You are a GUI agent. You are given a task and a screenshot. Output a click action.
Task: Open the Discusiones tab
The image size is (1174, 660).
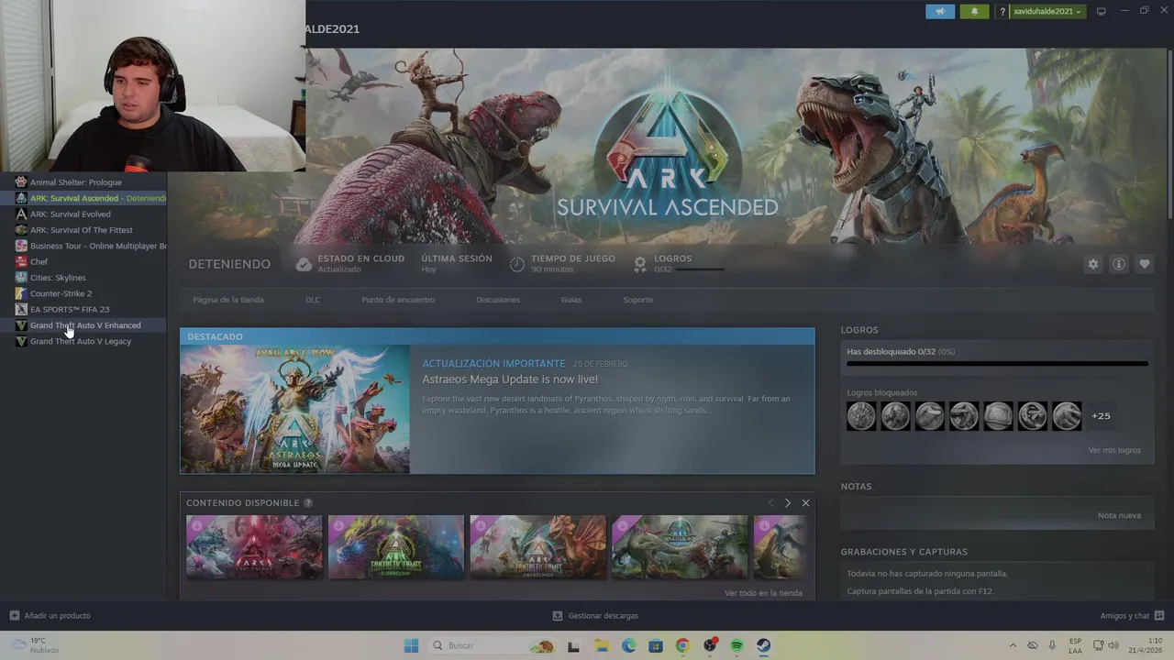(498, 300)
